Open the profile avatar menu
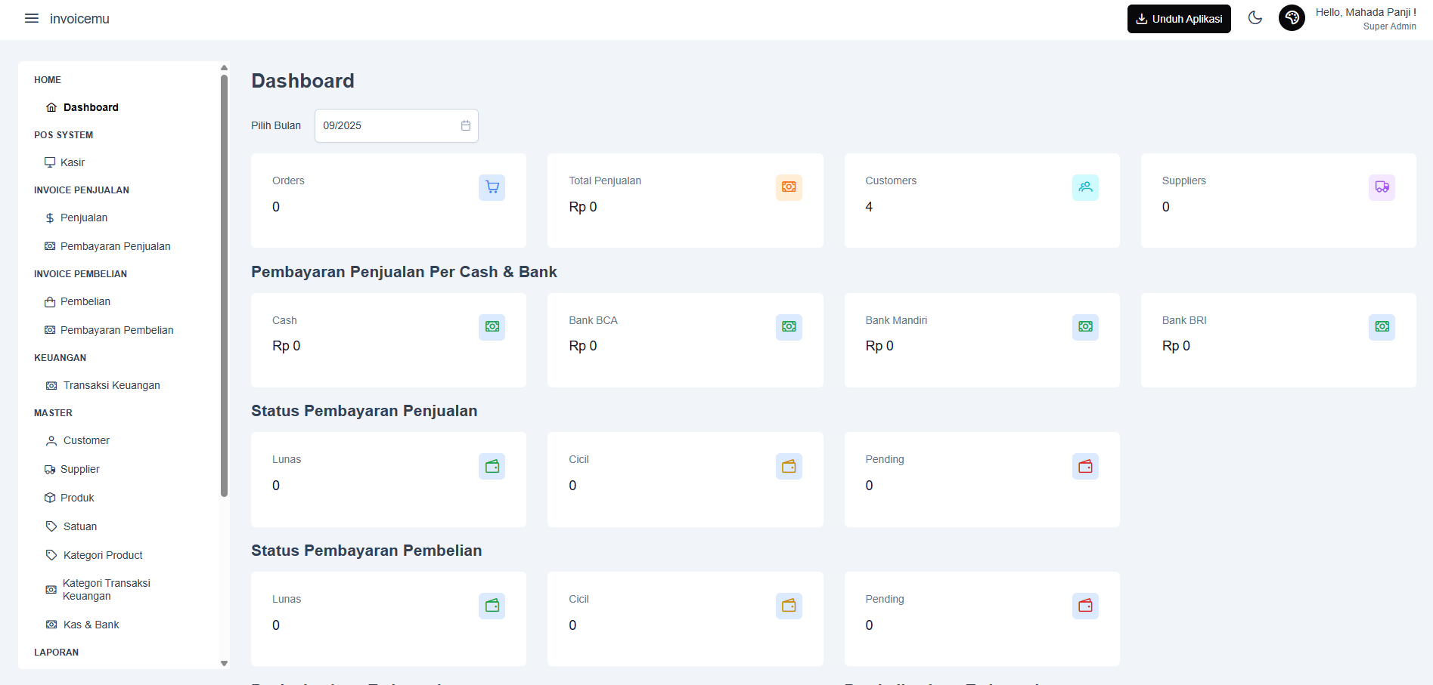The height and width of the screenshot is (685, 1433). [1292, 17]
